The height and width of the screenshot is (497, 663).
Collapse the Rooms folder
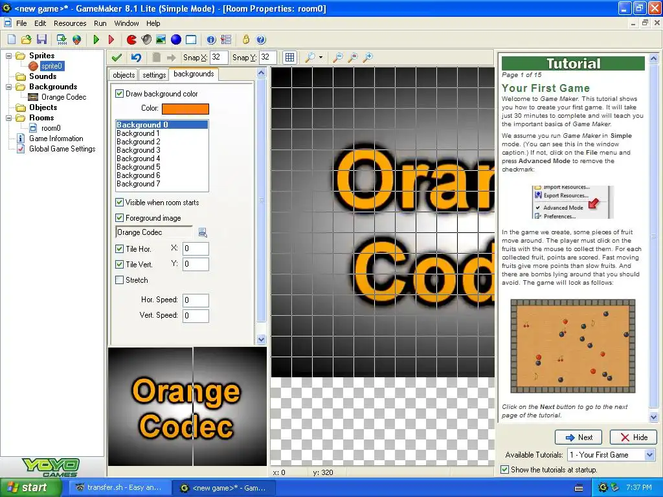pos(8,118)
